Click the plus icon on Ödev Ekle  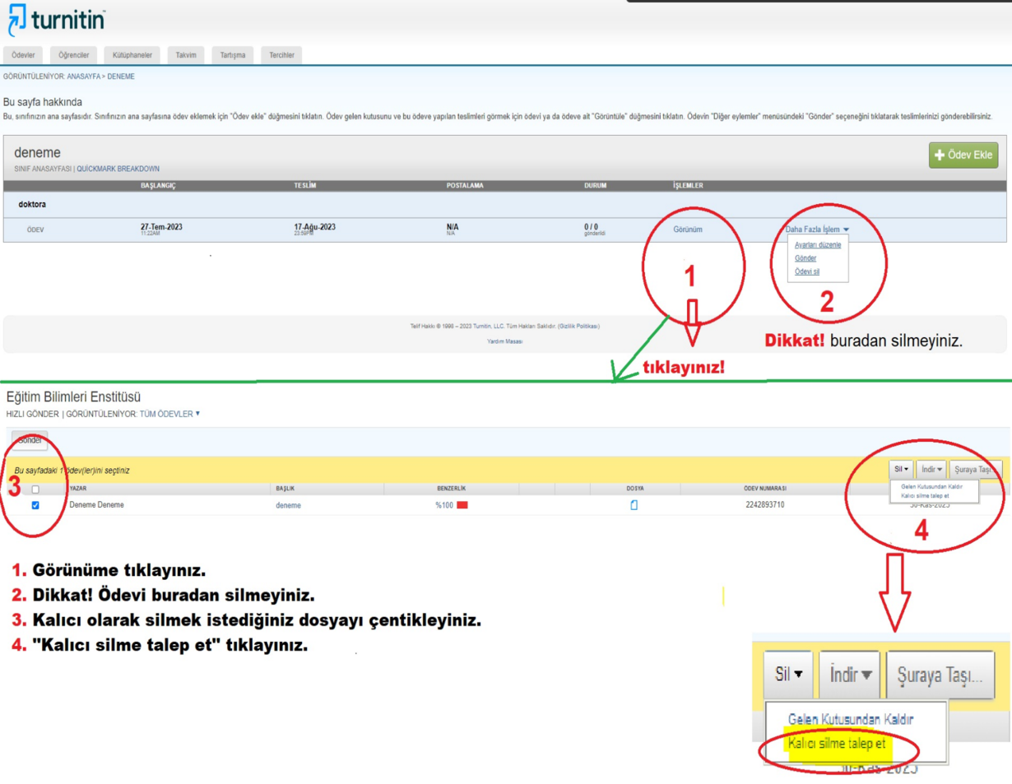(x=940, y=155)
